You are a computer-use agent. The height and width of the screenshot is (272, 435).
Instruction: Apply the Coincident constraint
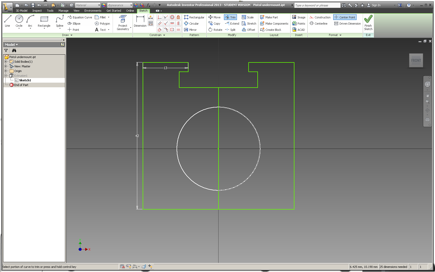[160, 17]
